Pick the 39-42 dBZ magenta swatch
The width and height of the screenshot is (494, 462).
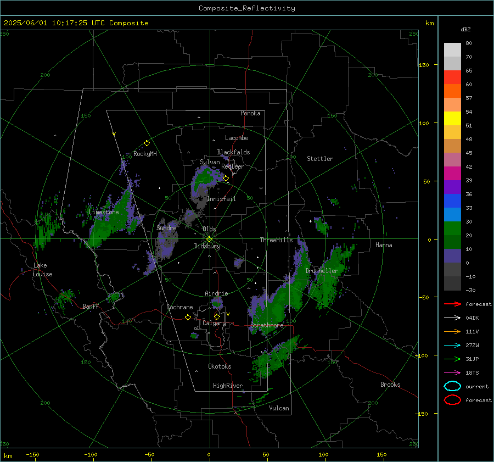point(452,174)
